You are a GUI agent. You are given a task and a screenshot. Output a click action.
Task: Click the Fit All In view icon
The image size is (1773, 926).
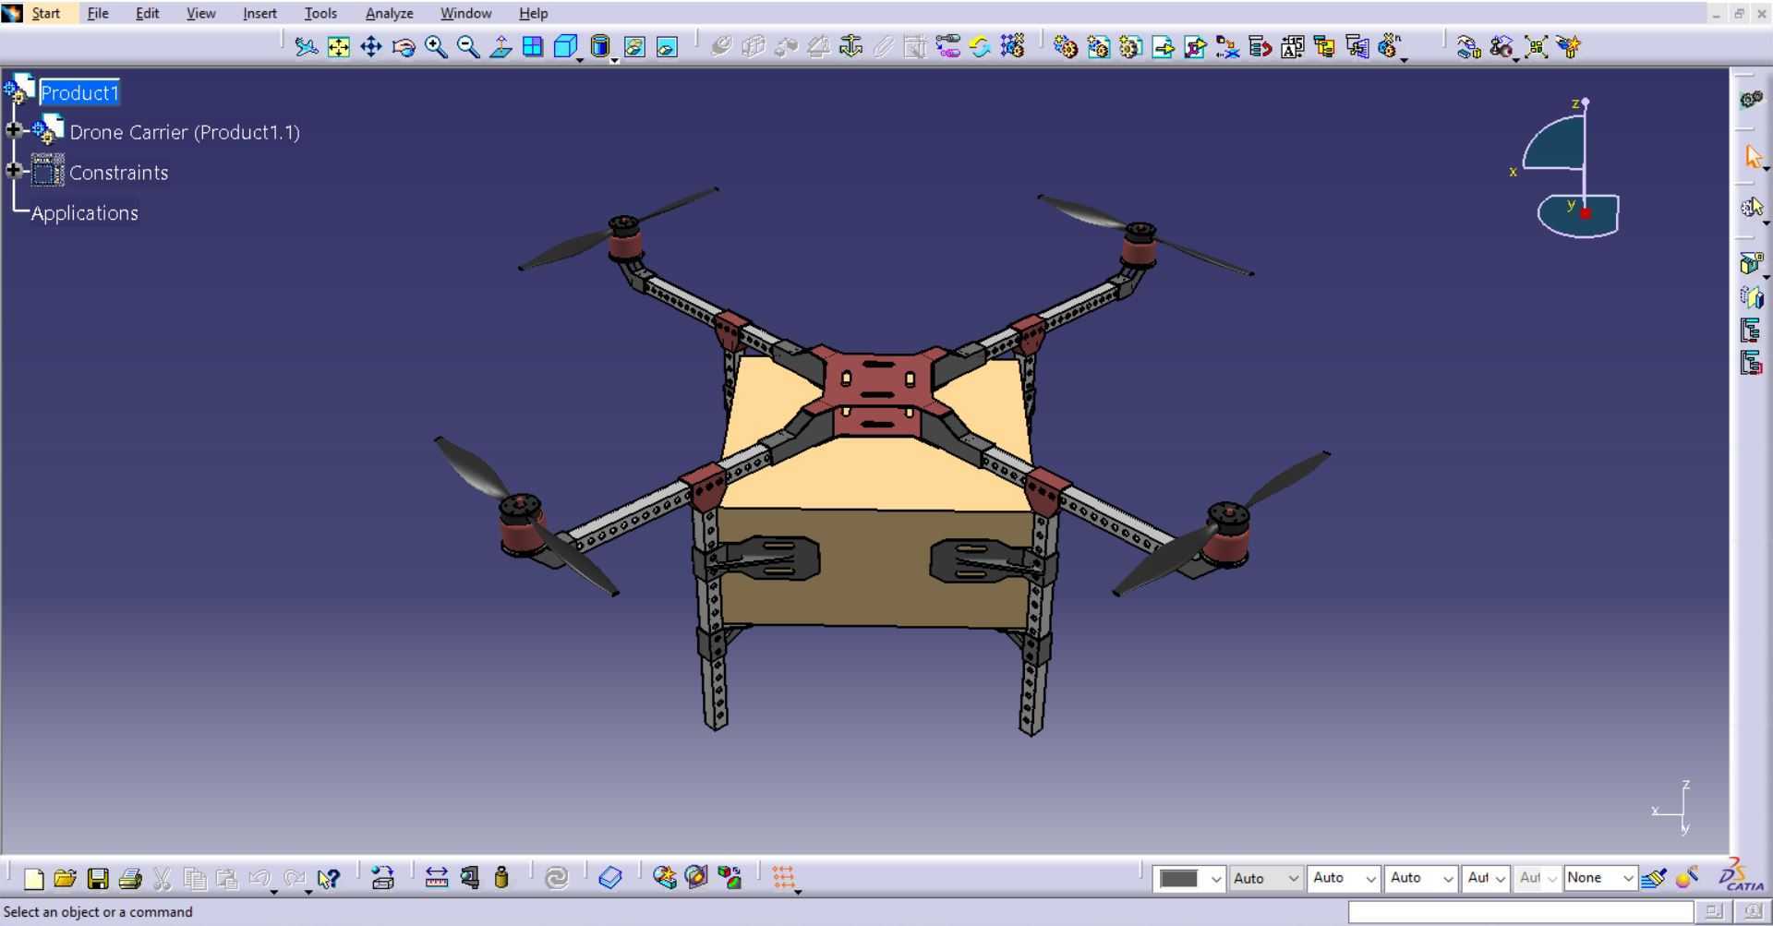(x=339, y=46)
